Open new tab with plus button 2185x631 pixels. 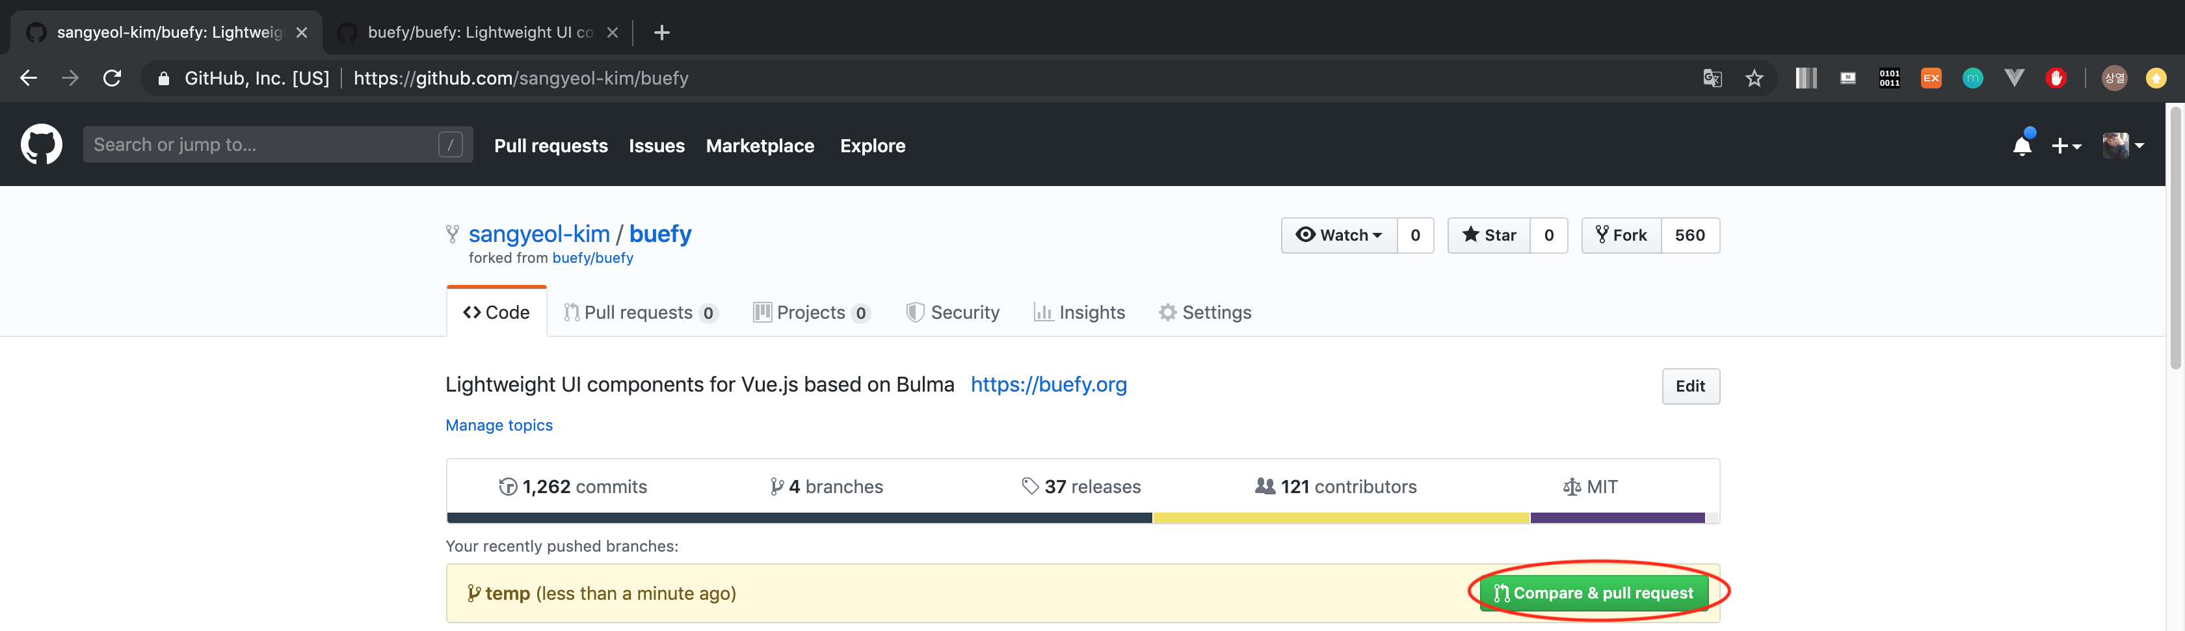coord(661,33)
